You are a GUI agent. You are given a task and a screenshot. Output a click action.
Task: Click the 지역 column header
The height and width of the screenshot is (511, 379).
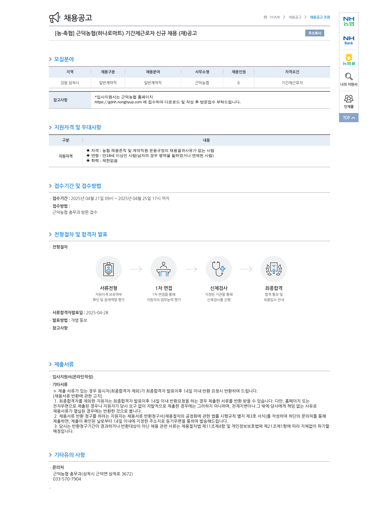point(70,72)
